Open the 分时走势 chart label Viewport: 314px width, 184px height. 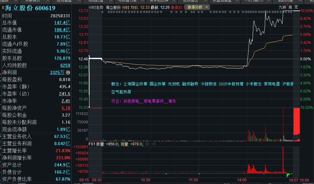point(96,8)
